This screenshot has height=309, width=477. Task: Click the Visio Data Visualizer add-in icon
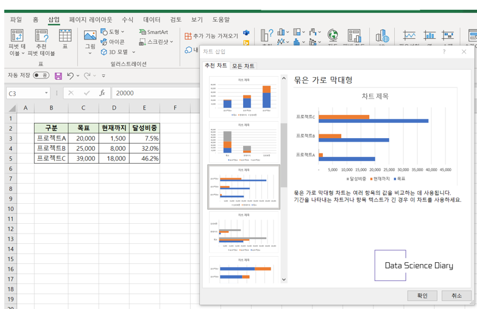tap(246, 32)
